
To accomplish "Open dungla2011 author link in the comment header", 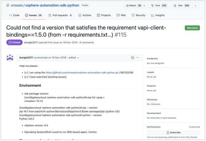I will [x=26, y=58].
